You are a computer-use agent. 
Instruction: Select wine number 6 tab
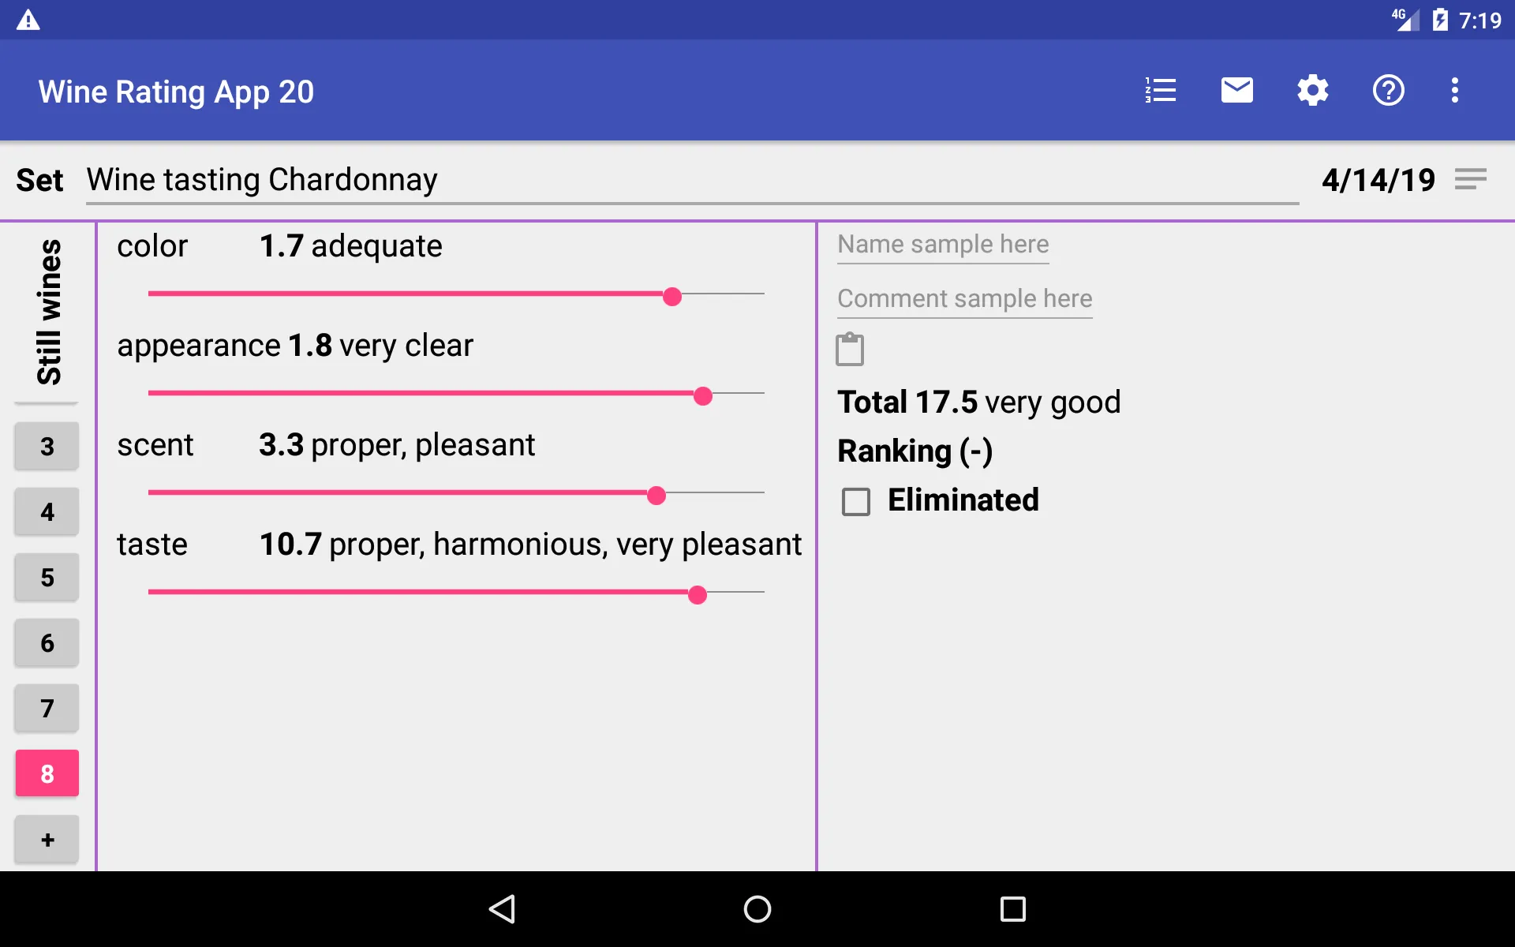[46, 642]
